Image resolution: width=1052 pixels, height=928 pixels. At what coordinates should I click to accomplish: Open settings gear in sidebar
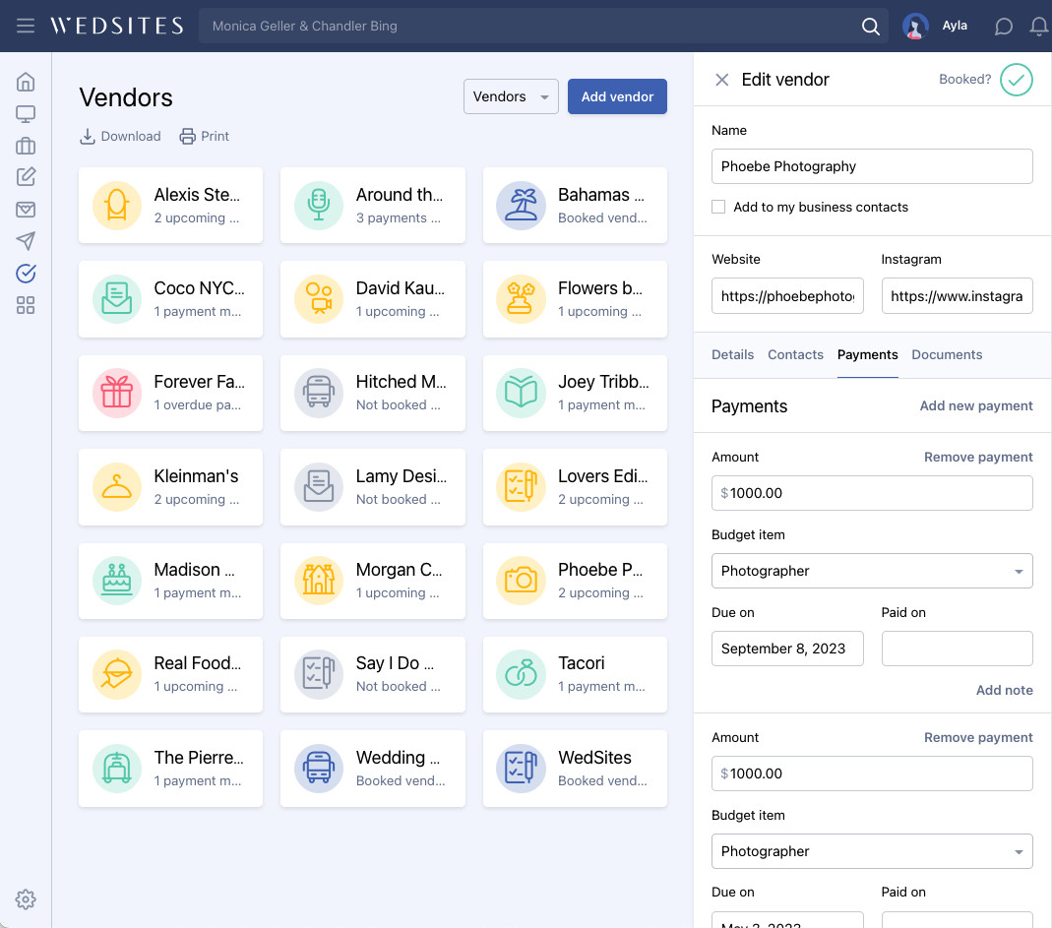(x=26, y=898)
